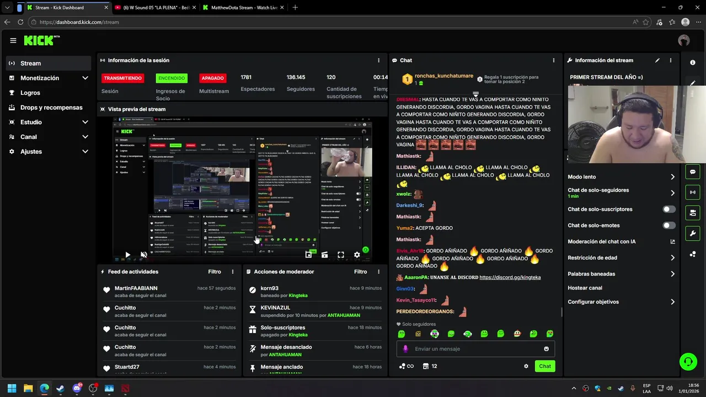Image resolution: width=706 pixels, height=397 pixels.
Task: Switch to W Sound 05 LA PLENA tab
Action: (x=156, y=8)
